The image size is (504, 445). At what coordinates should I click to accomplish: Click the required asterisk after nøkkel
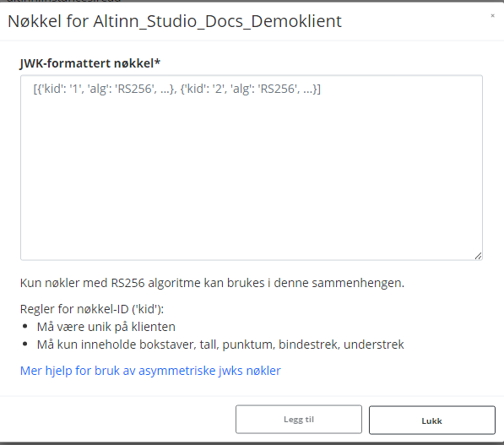(x=157, y=62)
